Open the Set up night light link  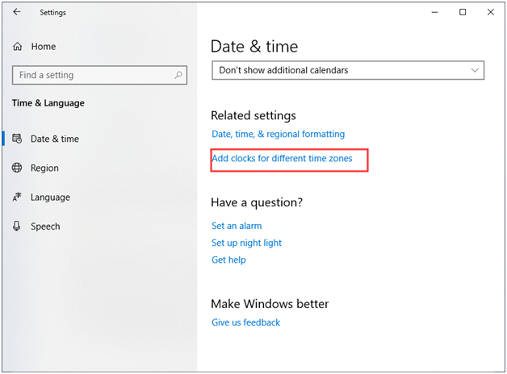coord(246,243)
